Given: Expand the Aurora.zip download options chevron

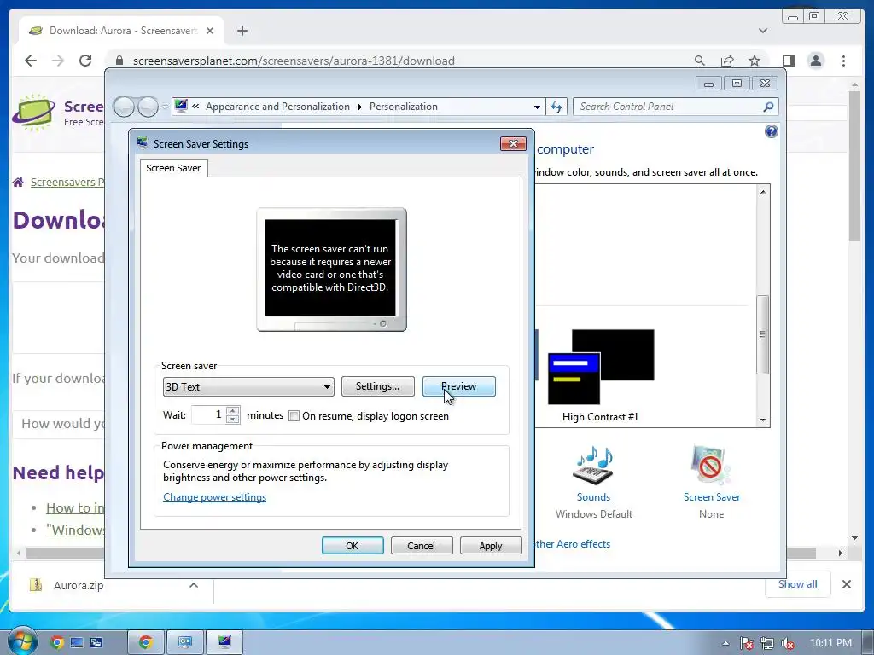Looking at the screenshot, I should (x=194, y=585).
